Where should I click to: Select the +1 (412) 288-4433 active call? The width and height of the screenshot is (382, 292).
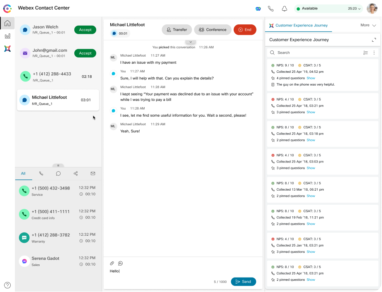click(x=58, y=77)
